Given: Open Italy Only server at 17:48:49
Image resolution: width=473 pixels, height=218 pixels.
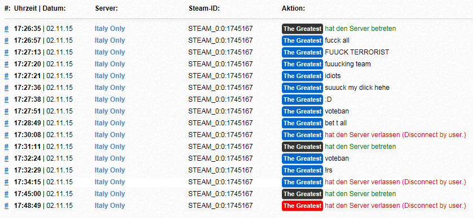Looking at the screenshot, I should pyautogui.click(x=110, y=206).
